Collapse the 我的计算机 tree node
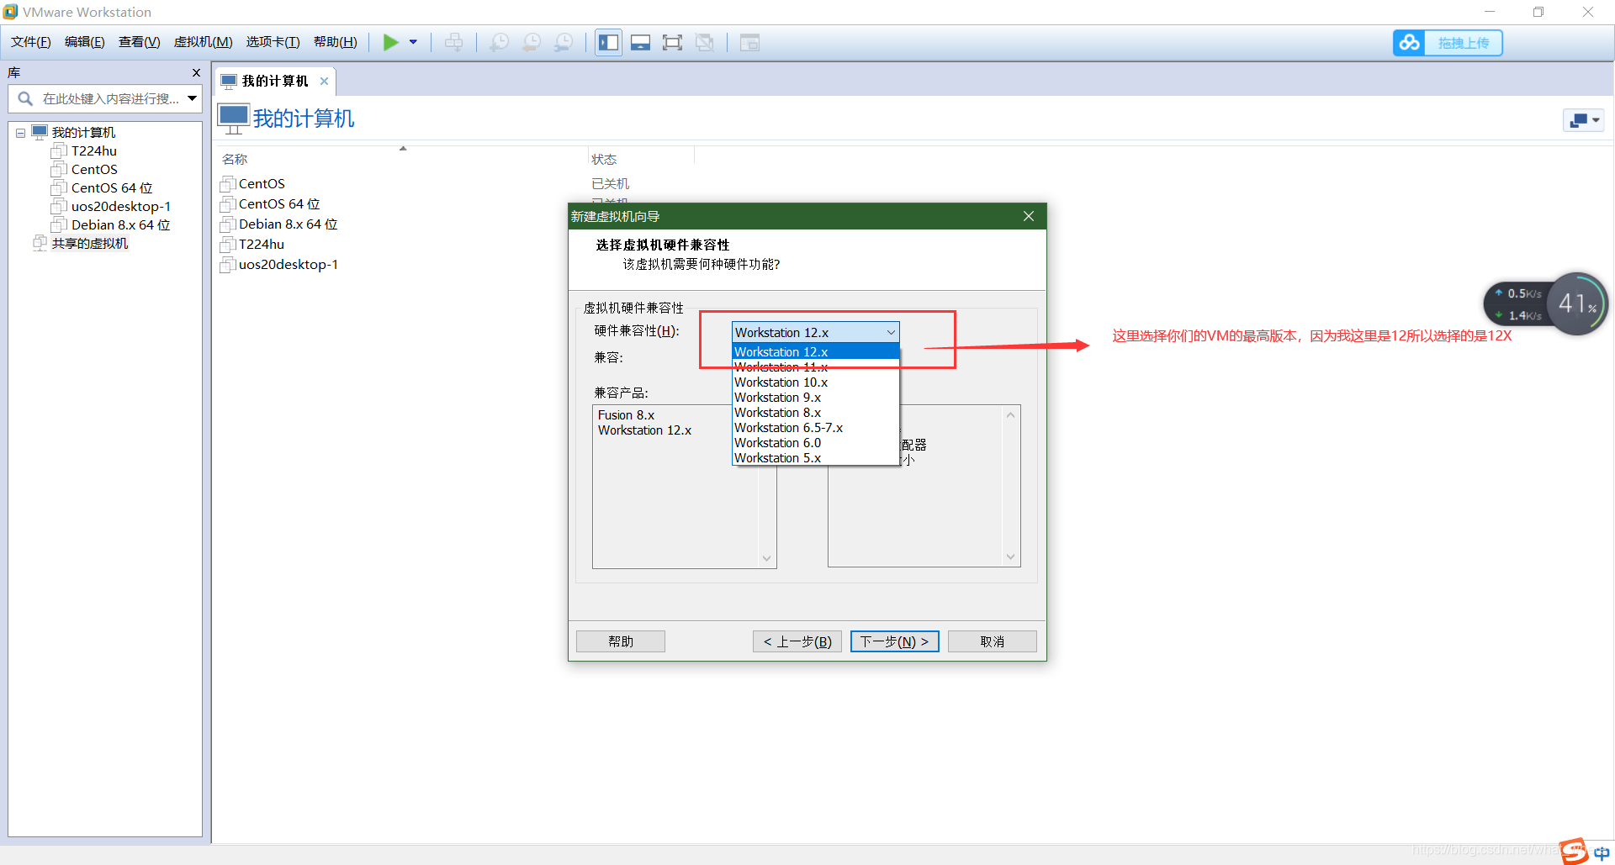 click(20, 133)
